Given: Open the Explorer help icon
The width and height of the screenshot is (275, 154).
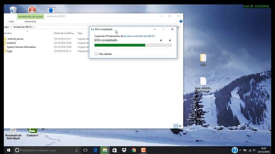Looking at the screenshot, I should [x=181, y=21].
